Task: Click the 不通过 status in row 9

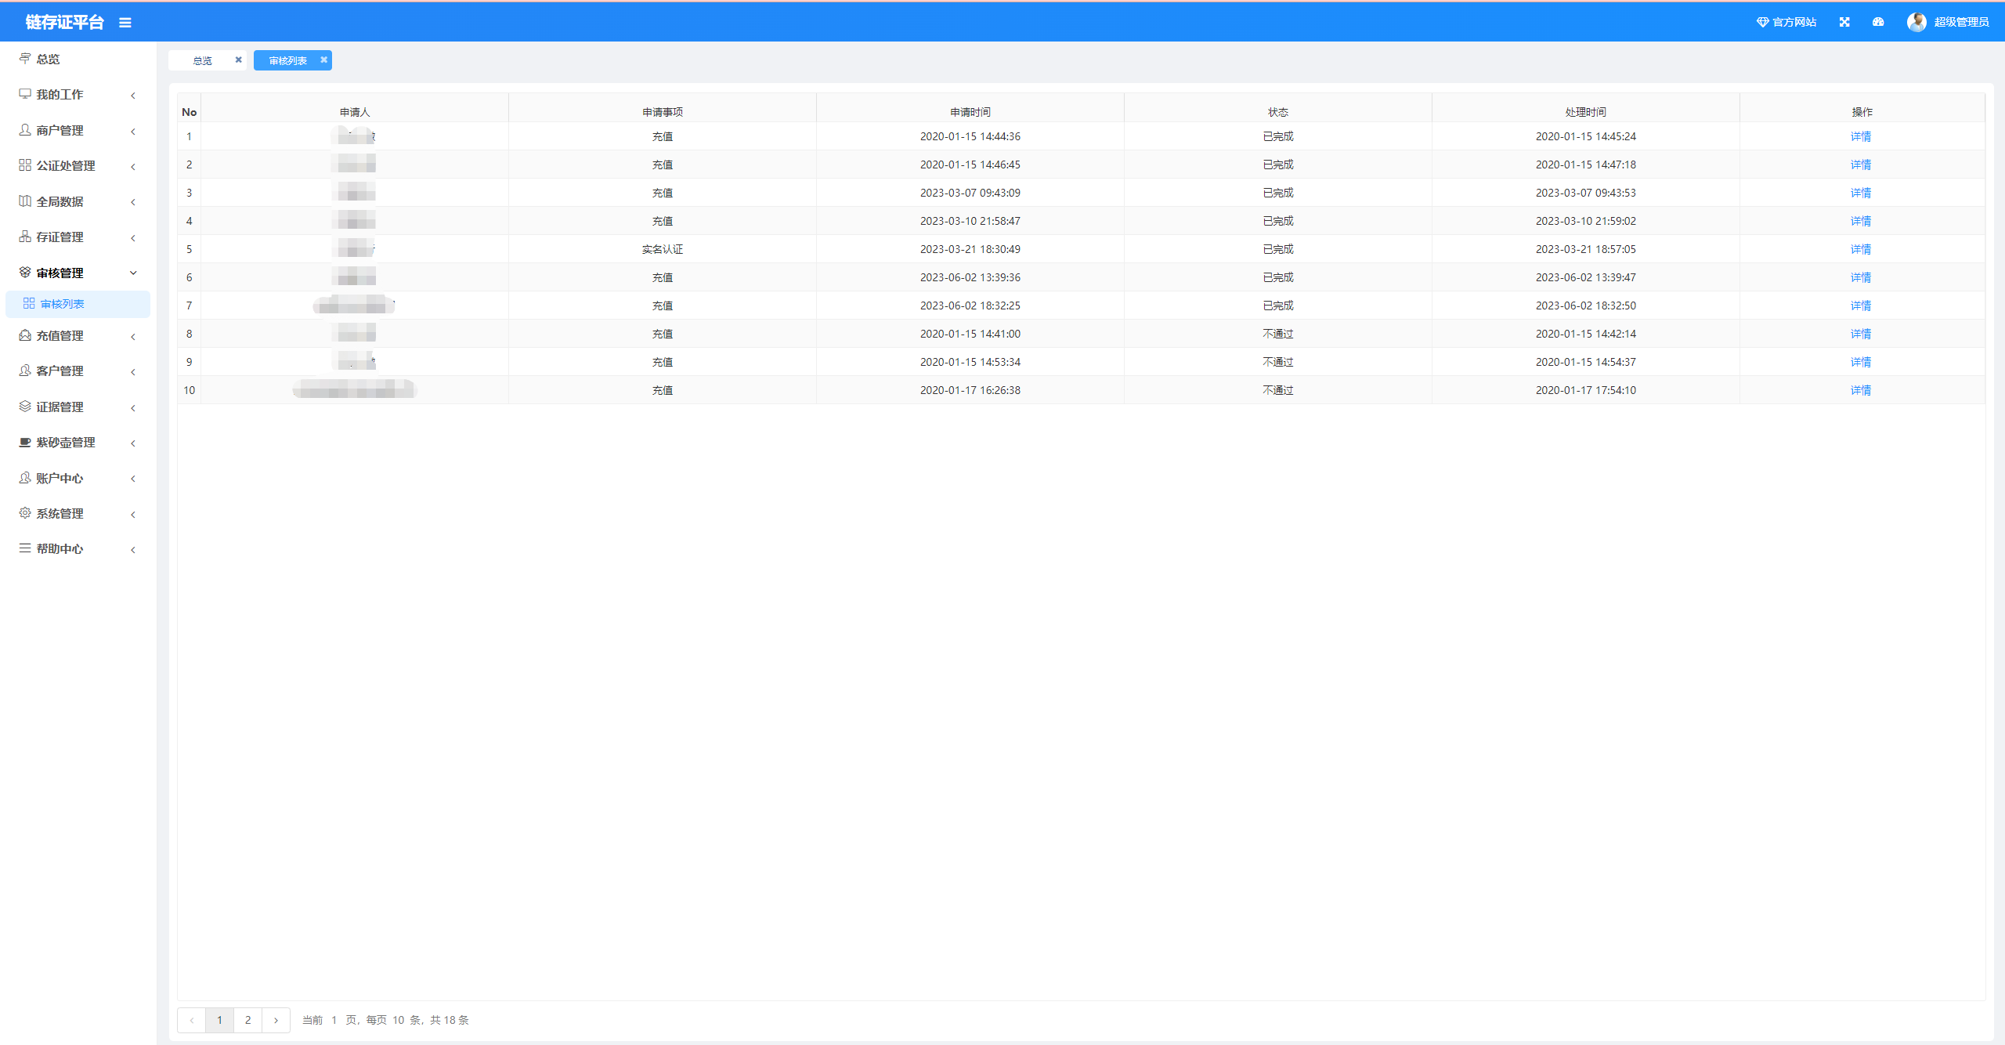Action: pyautogui.click(x=1278, y=362)
